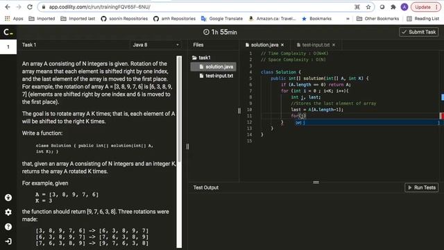Open the Bookmarks star folder
This screenshot has height=250, width=444.
click(x=316, y=19)
